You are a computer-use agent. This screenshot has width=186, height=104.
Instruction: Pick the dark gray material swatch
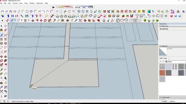(x=169, y=73)
